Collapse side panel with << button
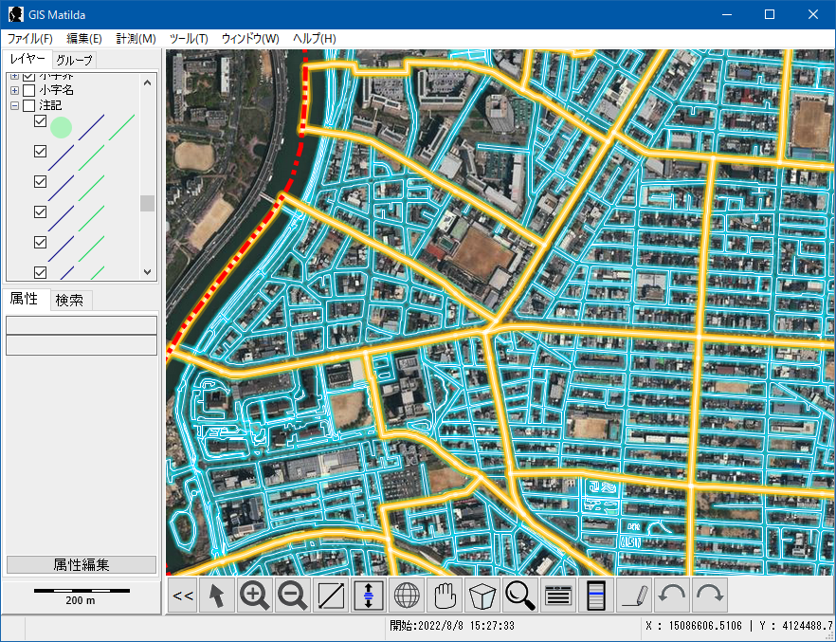Screen dimensions: 836x642 click(183, 596)
